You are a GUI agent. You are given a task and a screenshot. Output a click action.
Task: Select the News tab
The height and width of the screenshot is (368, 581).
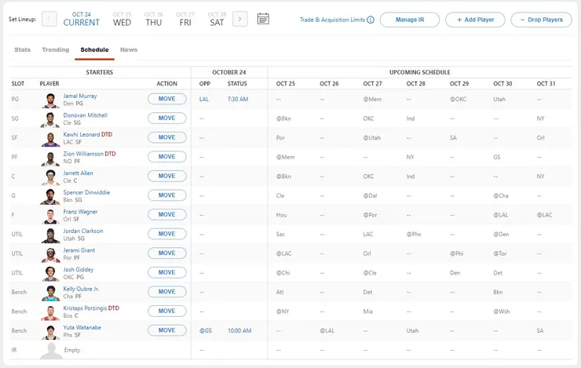coord(129,49)
